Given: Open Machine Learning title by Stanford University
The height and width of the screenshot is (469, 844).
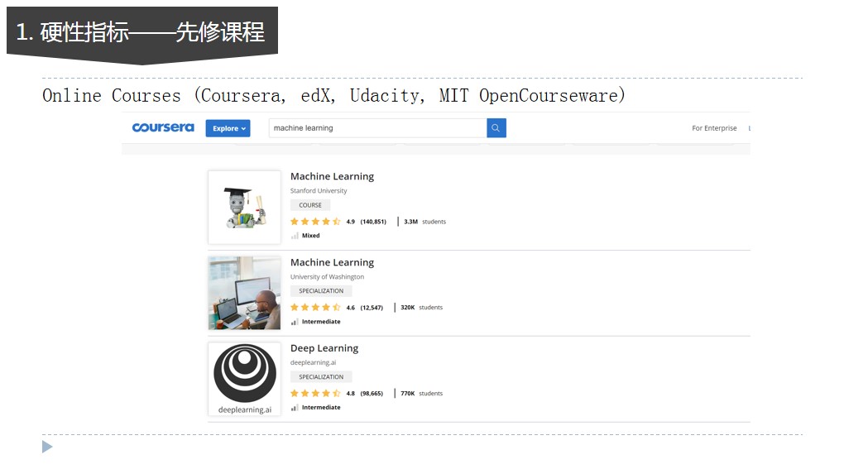Looking at the screenshot, I should [332, 176].
